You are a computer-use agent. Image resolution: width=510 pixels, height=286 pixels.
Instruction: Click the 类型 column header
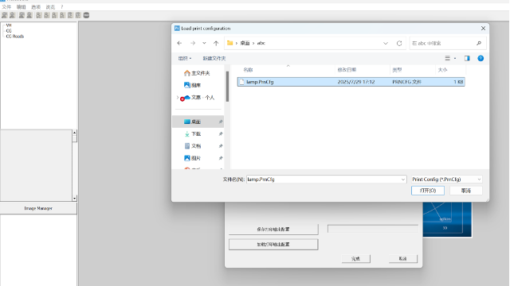click(397, 70)
